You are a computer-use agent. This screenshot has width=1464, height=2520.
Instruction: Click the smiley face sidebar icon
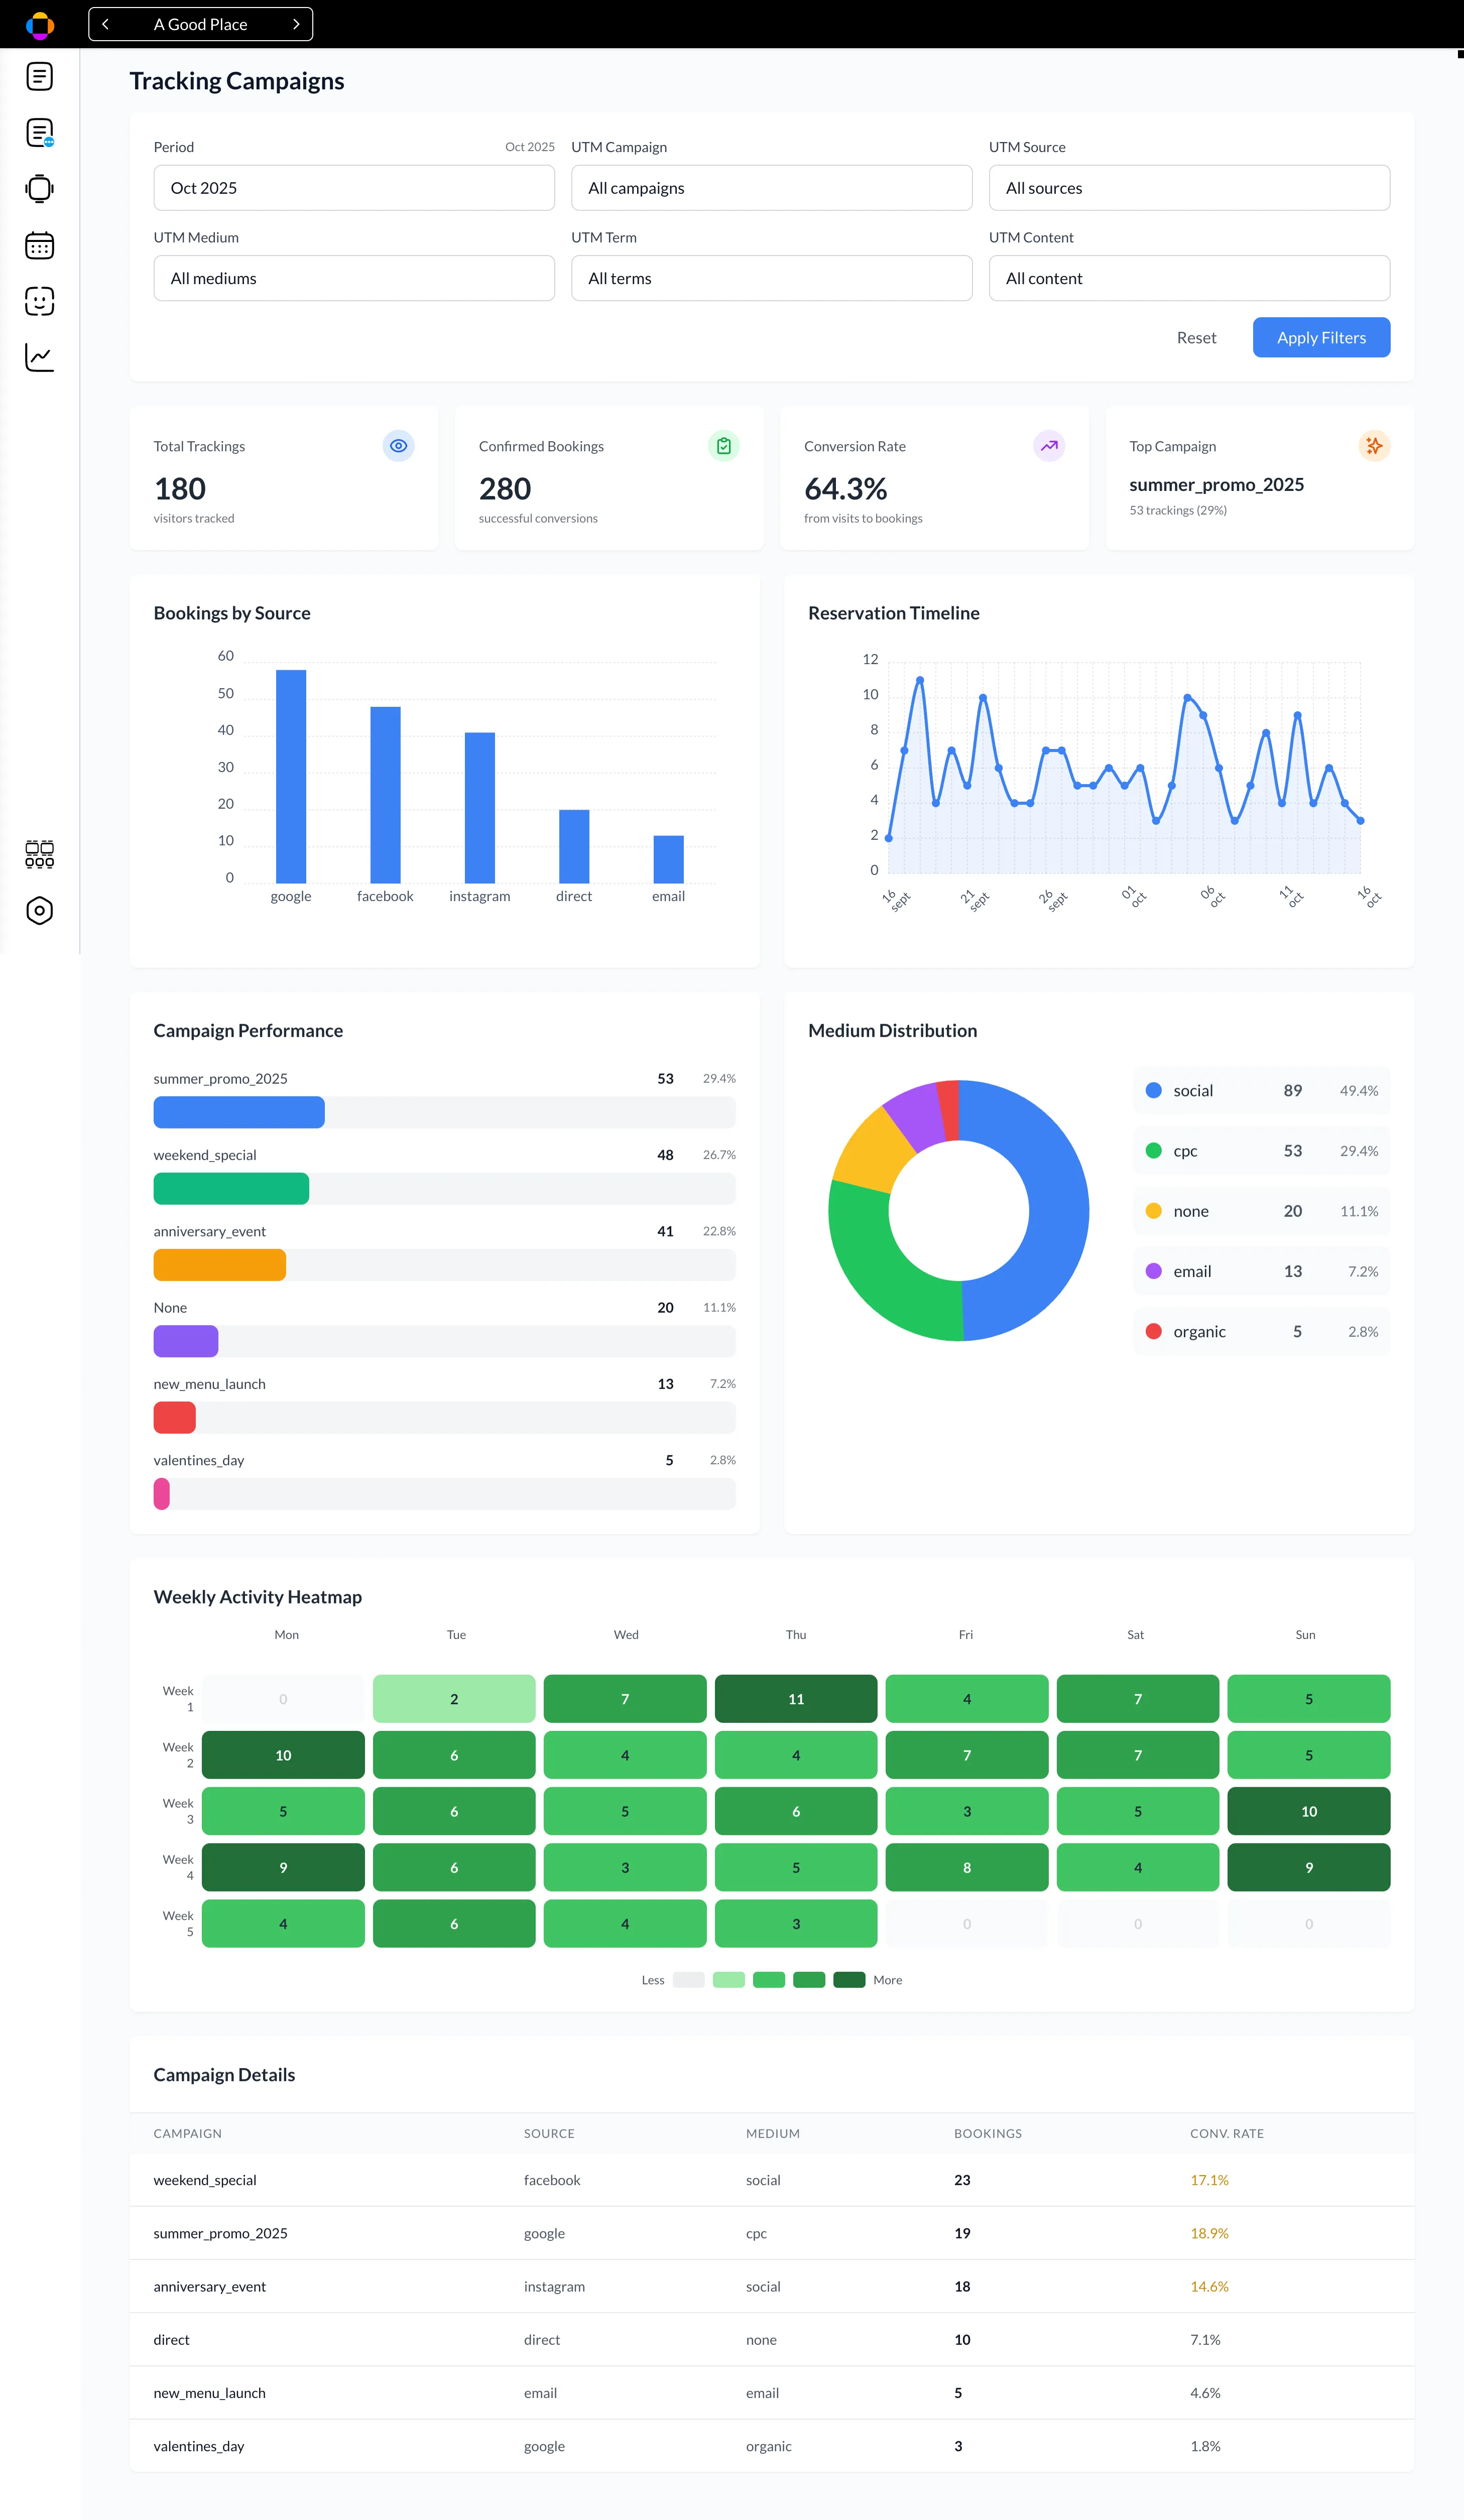point(39,301)
